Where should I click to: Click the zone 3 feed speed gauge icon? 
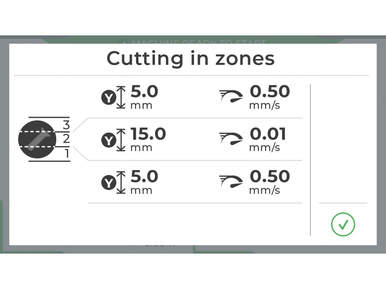(231, 96)
